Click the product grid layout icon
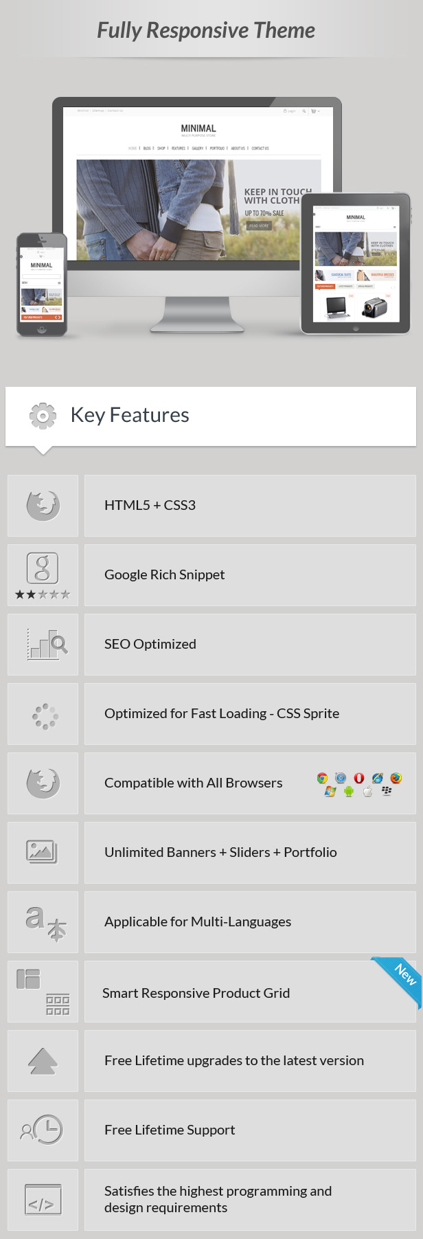This screenshot has height=1239, width=423. click(x=43, y=992)
